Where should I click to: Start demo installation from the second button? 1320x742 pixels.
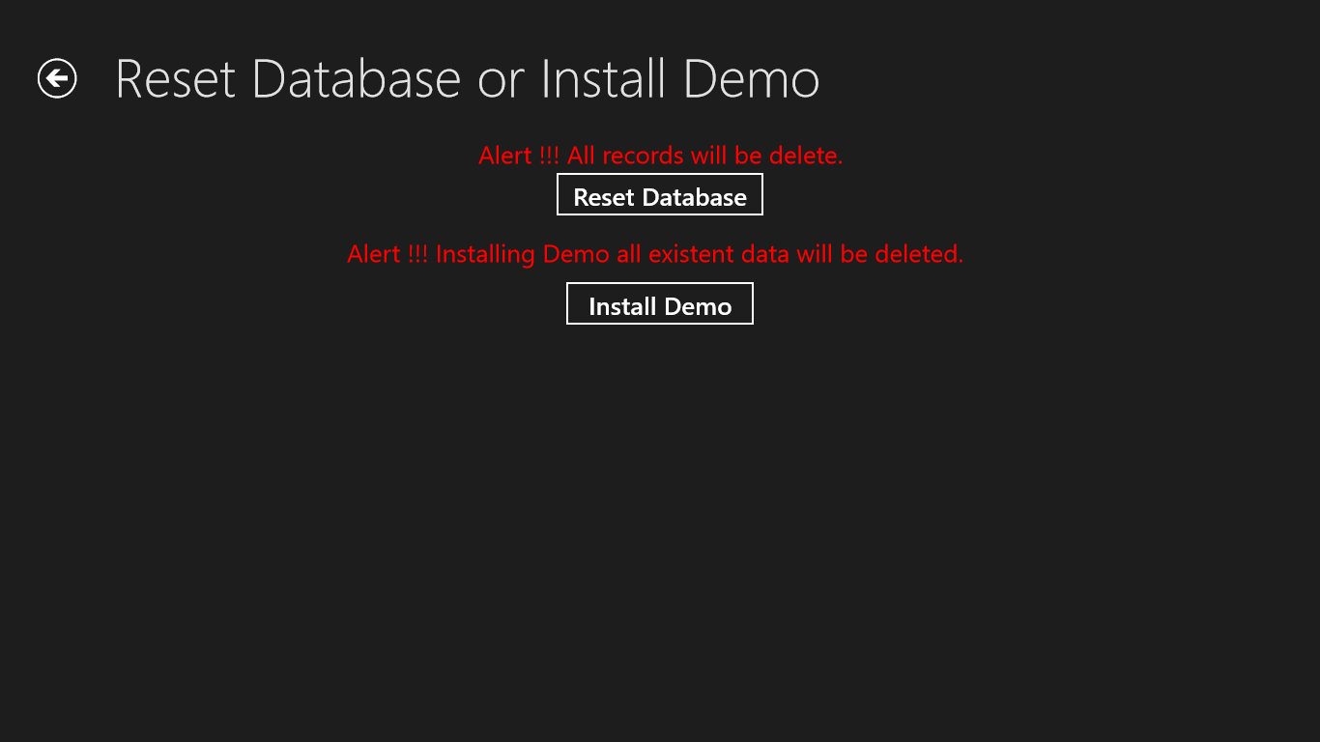(x=660, y=304)
